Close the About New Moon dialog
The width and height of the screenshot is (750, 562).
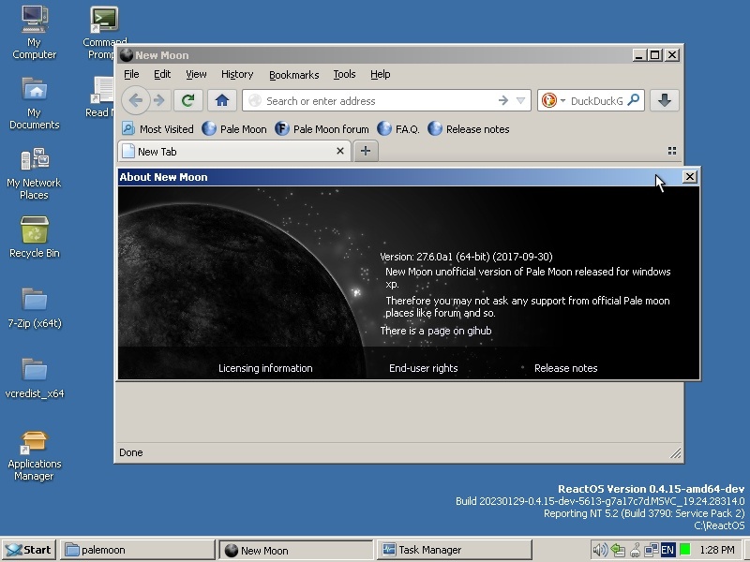(689, 177)
